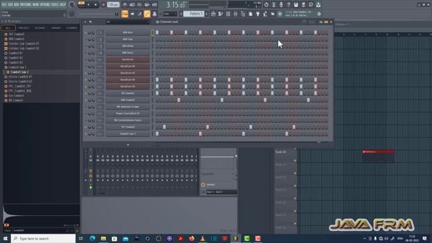The image size is (432, 243).
Task: Select the PROJECT browser tab
Action: tap(24, 28)
